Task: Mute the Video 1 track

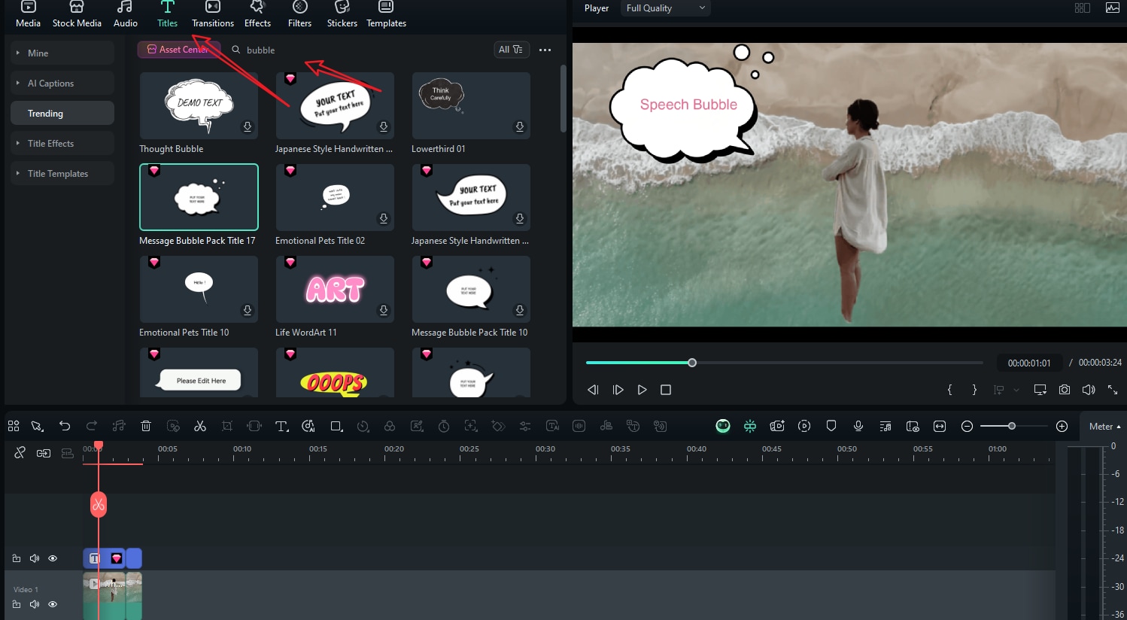Action: click(35, 604)
